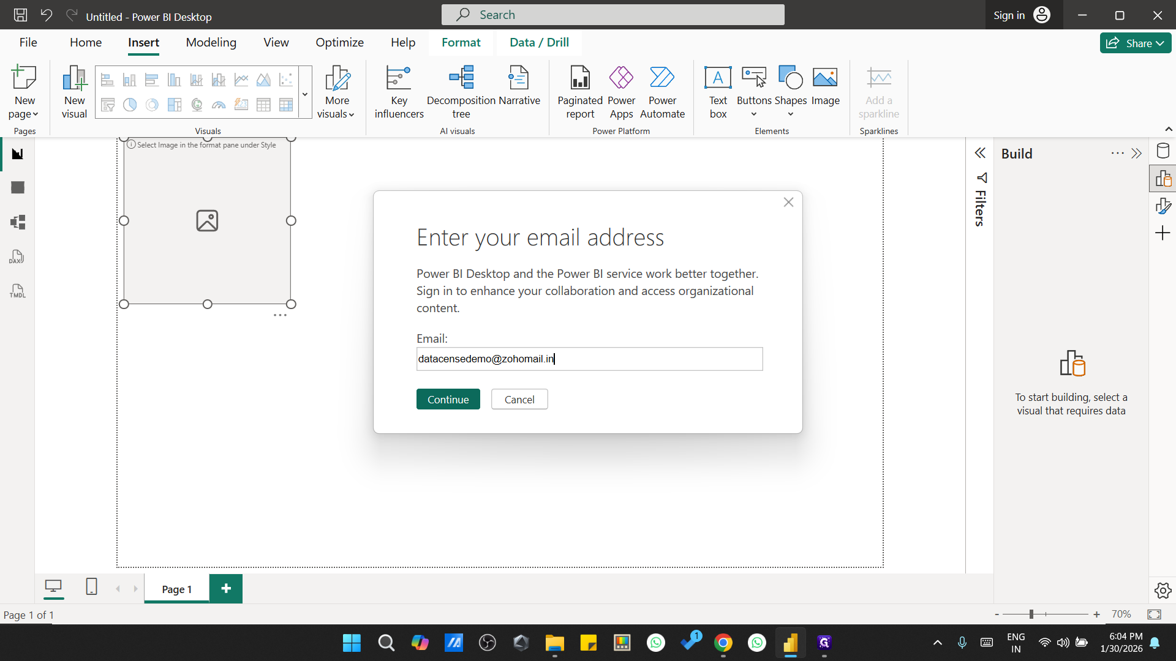Open the Data pane cylinder icon
The image size is (1176, 661).
(1163, 151)
